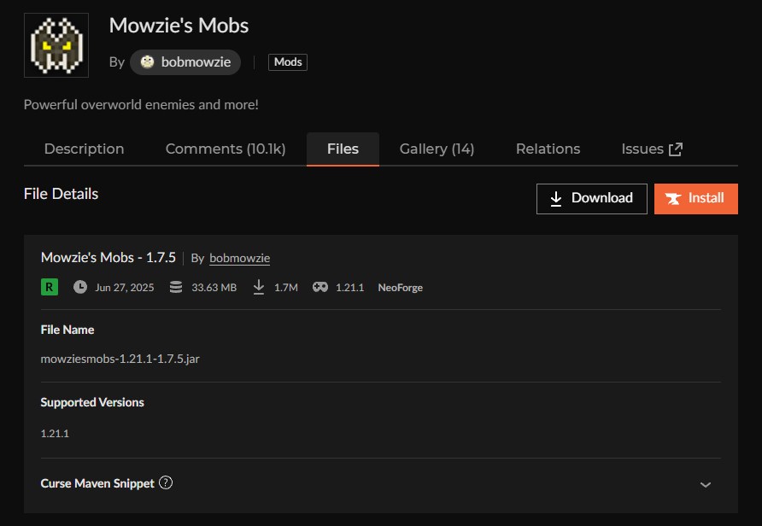762x526 pixels.
Task: Expand the Curse Maven Snippet chevron
Action: click(705, 484)
